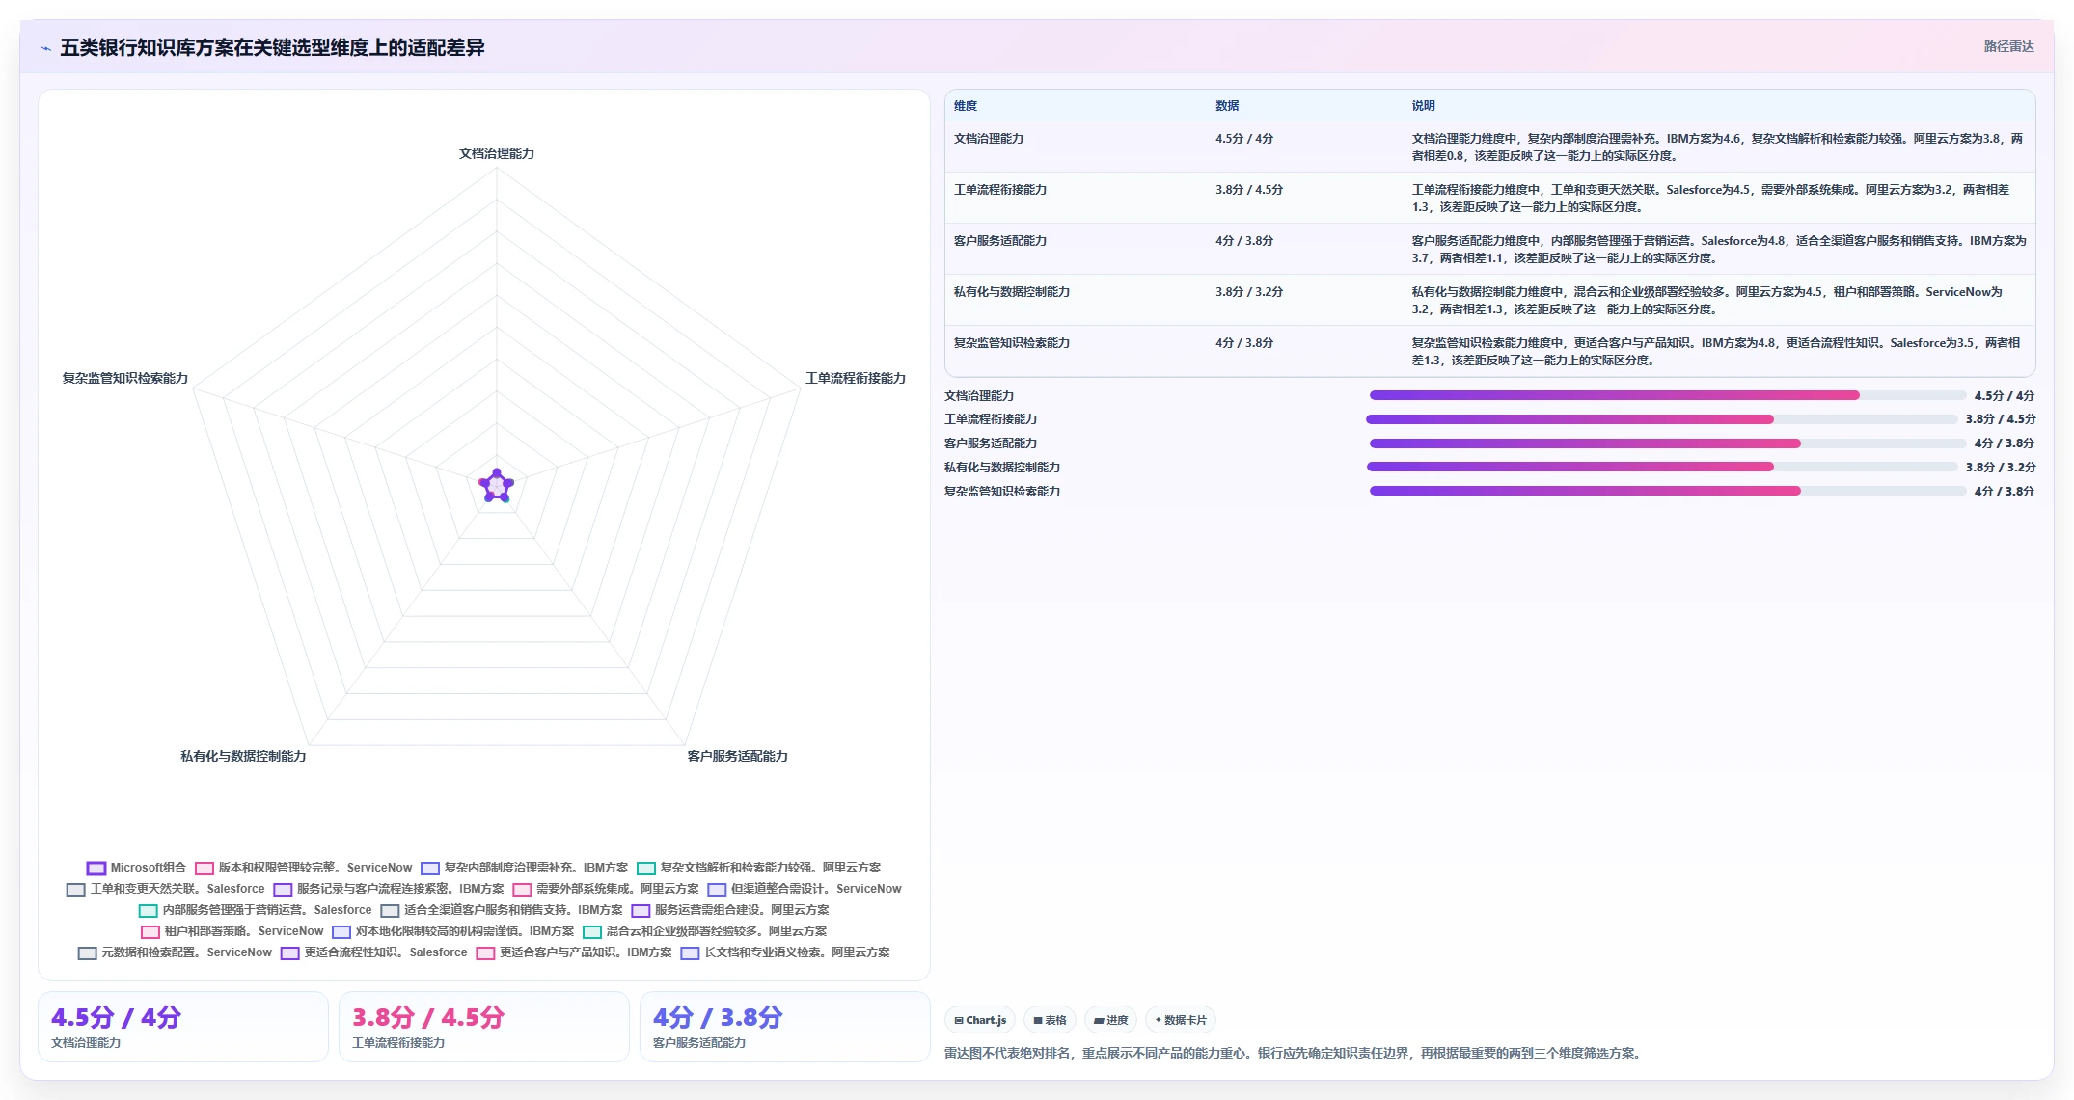Click the purple swatch of Microsoft组合 legend
Image resolution: width=2074 pixels, height=1100 pixels.
(x=96, y=868)
